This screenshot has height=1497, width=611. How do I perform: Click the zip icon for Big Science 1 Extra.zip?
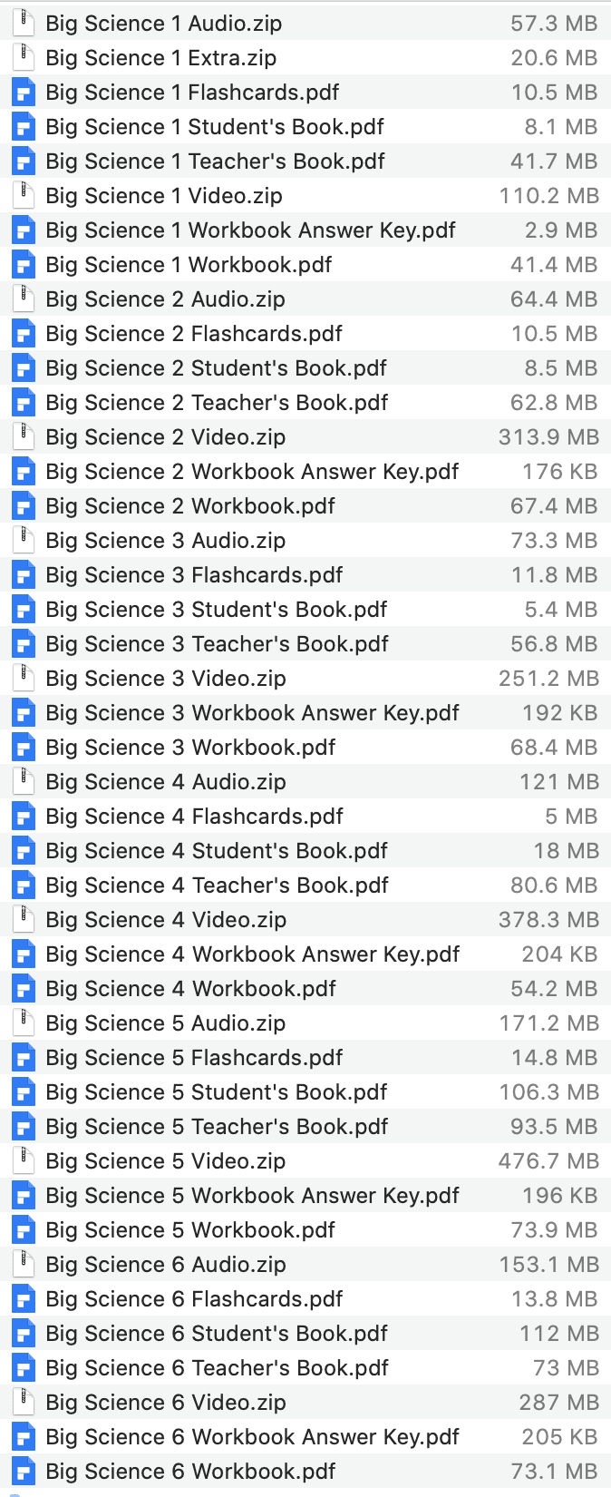pyautogui.click(x=24, y=58)
